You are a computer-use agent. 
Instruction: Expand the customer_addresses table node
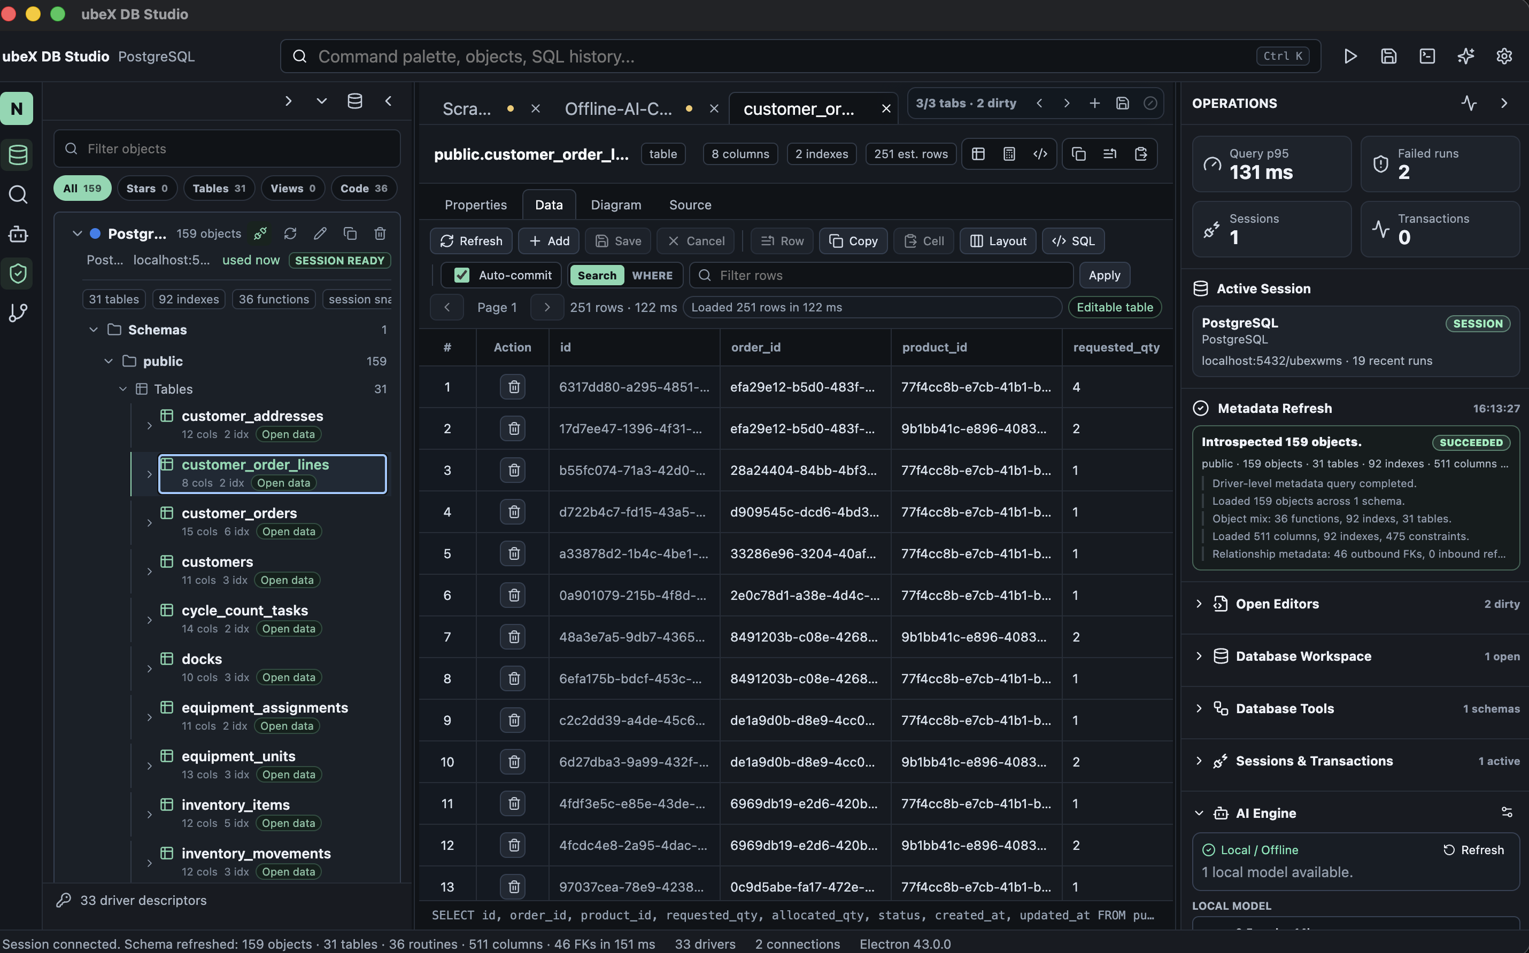click(x=150, y=425)
